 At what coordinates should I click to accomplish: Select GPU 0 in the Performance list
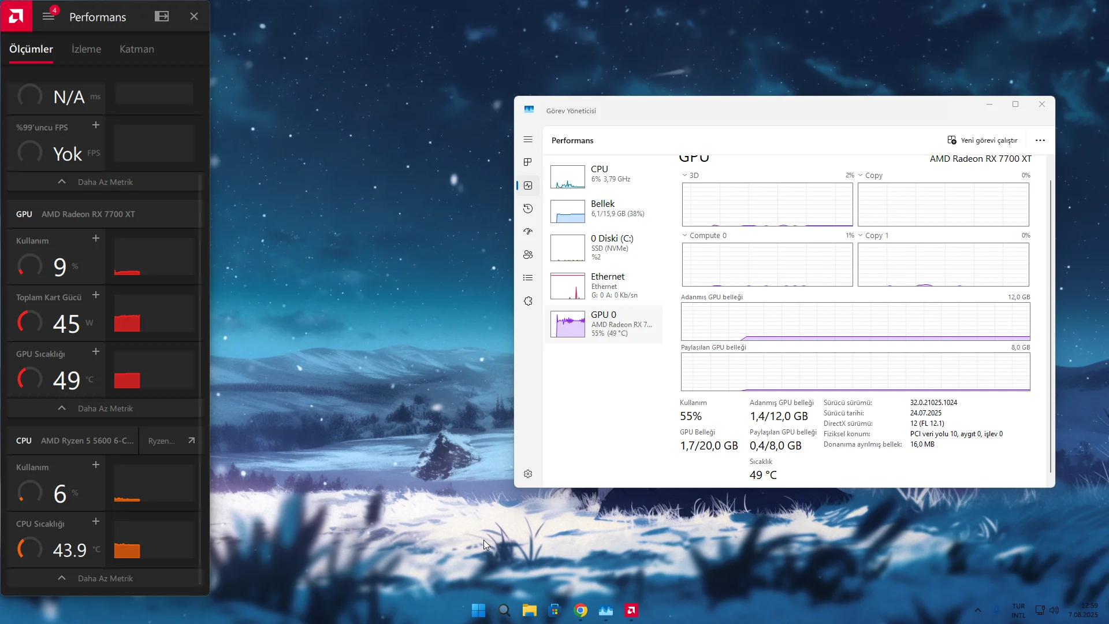[x=604, y=324]
